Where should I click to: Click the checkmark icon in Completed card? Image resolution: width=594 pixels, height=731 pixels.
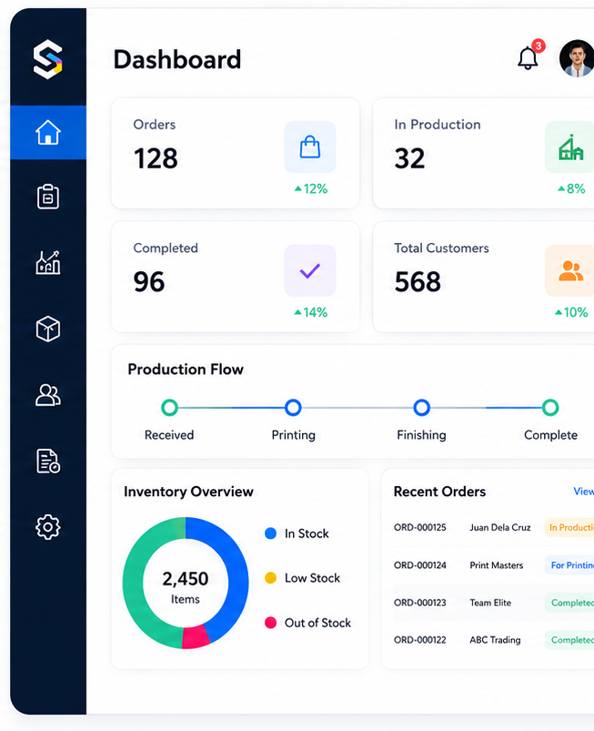(310, 270)
